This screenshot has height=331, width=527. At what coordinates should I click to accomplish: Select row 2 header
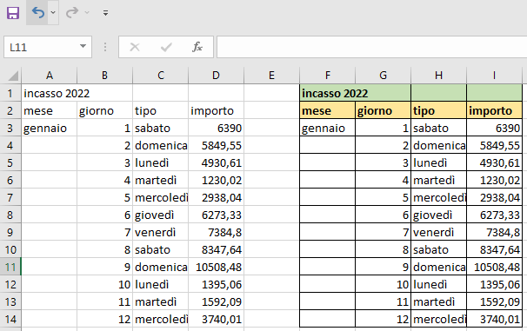[10, 110]
